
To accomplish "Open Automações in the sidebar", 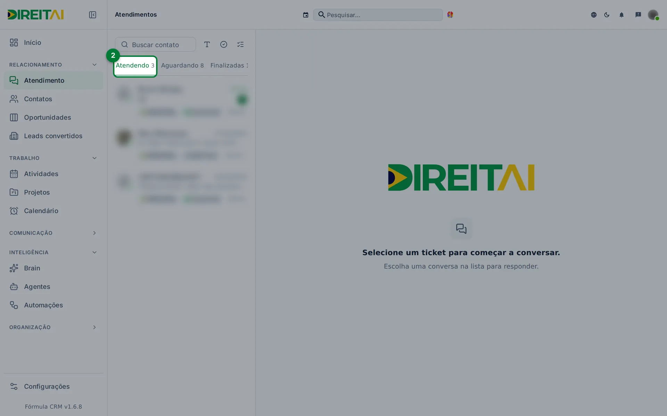I will pyautogui.click(x=53, y=305).
